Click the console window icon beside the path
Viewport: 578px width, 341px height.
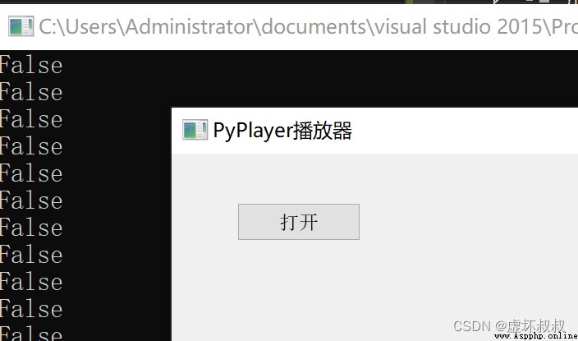(x=21, y=26)
